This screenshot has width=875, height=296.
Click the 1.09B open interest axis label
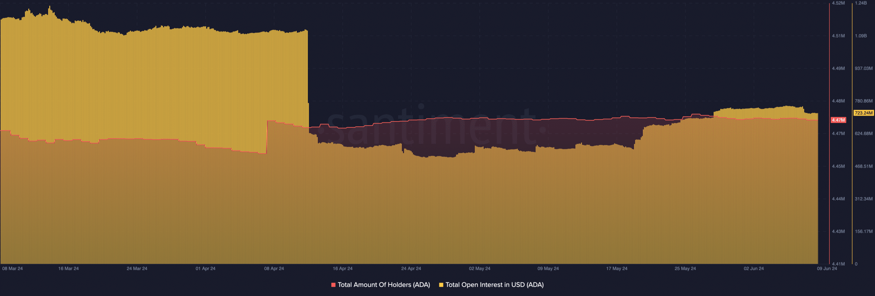point(861,36)
